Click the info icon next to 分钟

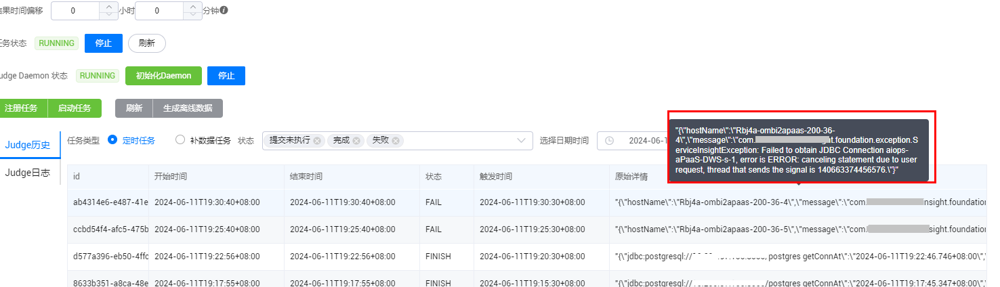tap(224, 10)
